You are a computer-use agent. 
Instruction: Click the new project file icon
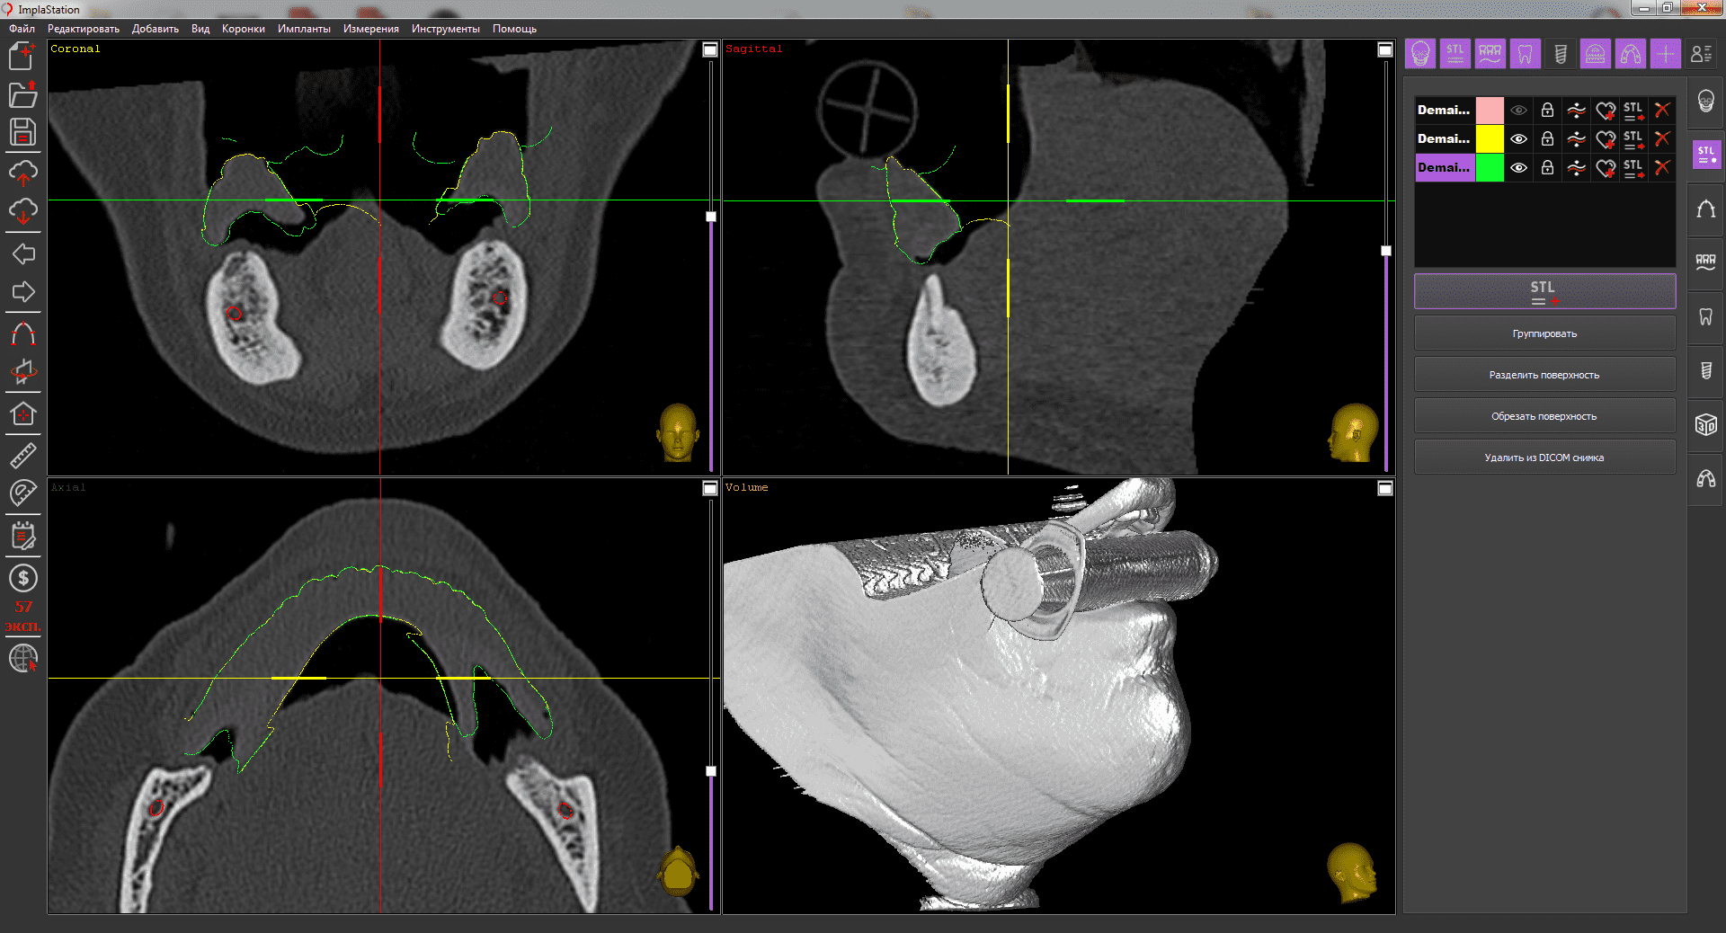(x=22, y=56)
